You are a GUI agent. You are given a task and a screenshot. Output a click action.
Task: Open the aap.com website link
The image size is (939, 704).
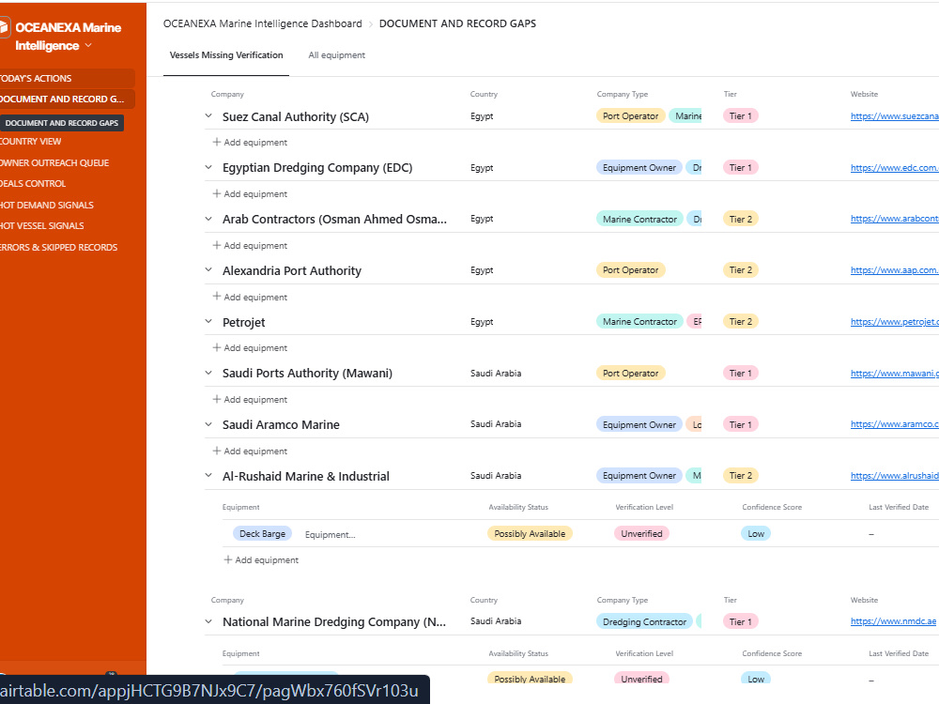tap(895, 270)
